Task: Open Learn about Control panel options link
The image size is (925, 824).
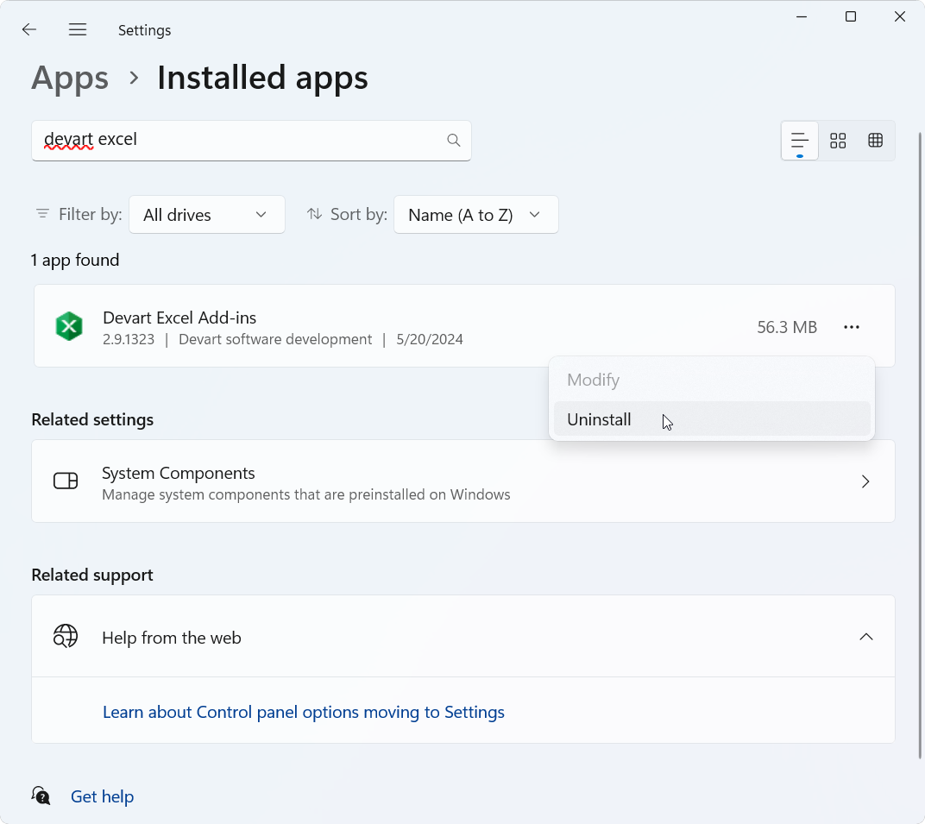Action: click(x=303, y=712)
